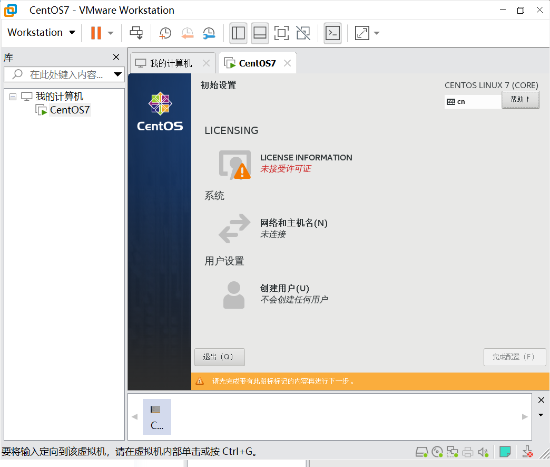
Task: Click the sound card status icon
Action: 483,452
